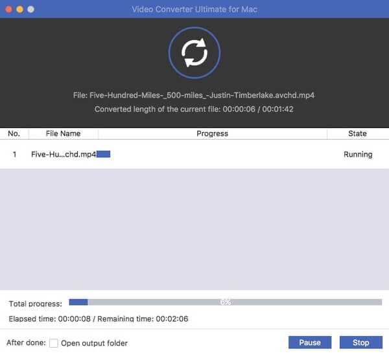Select the File Name column header
The width and height of the screenshot is (389, 358).
(64, 133)
